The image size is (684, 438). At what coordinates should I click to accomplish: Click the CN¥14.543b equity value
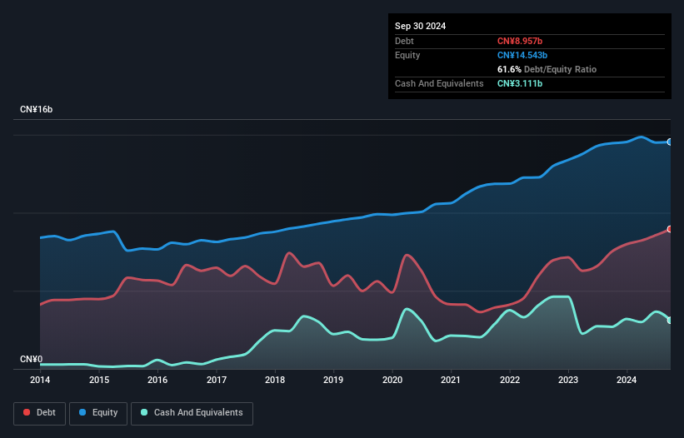click(522, 55)
